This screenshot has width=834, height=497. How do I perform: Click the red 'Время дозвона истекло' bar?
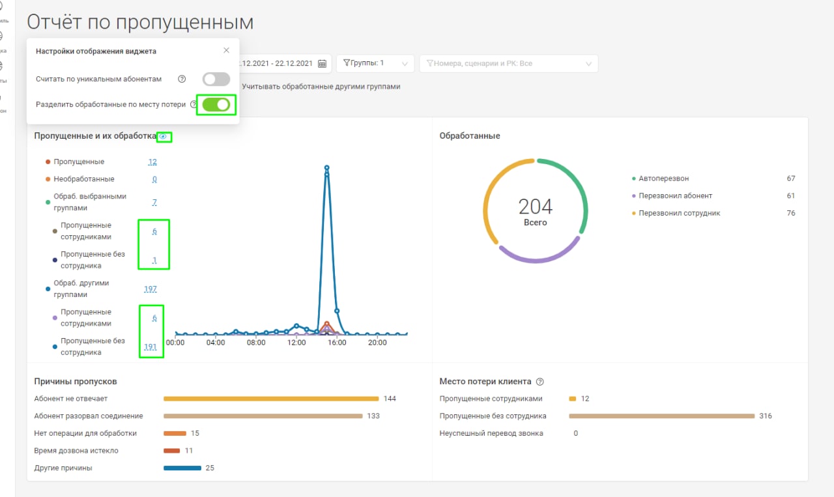click(171, 451)
